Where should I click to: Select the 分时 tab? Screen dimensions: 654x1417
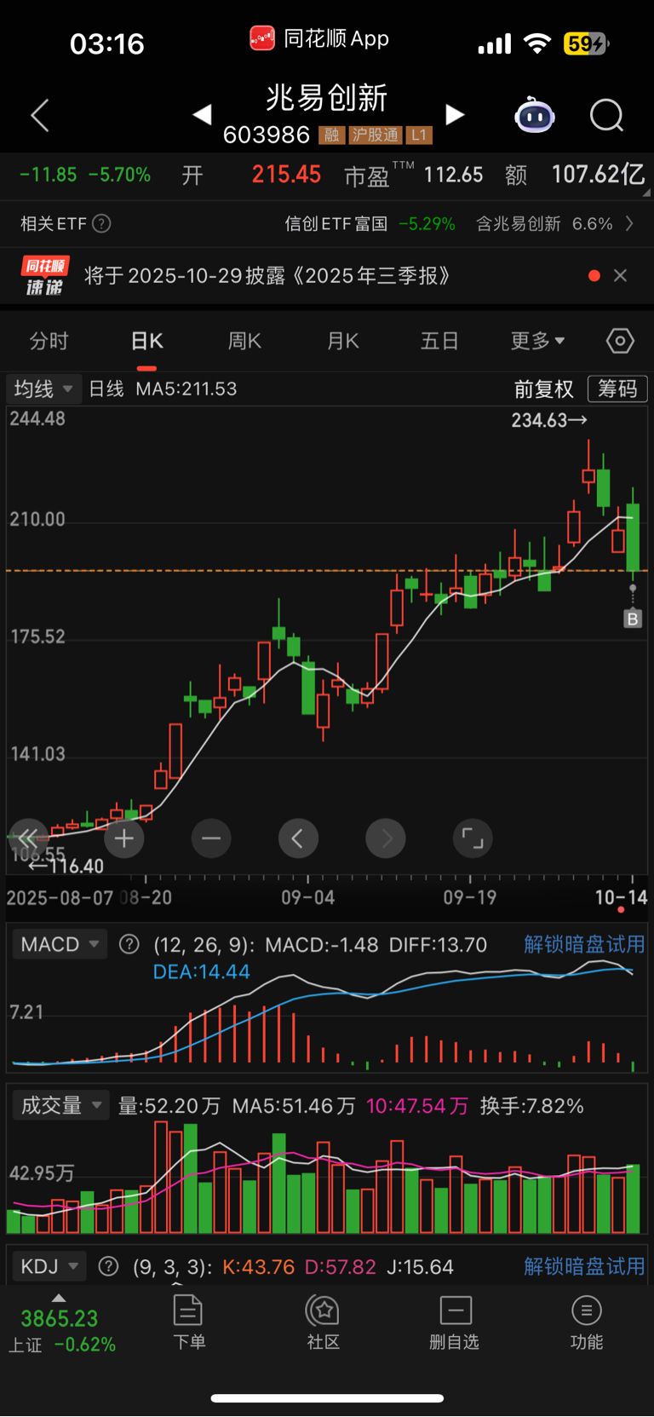point(49,341)
